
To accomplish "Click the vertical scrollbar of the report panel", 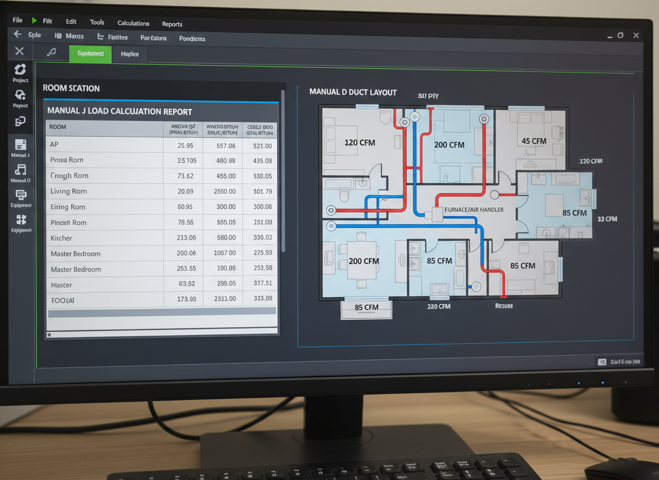I will pyautogui.click(x=283, y=171).
